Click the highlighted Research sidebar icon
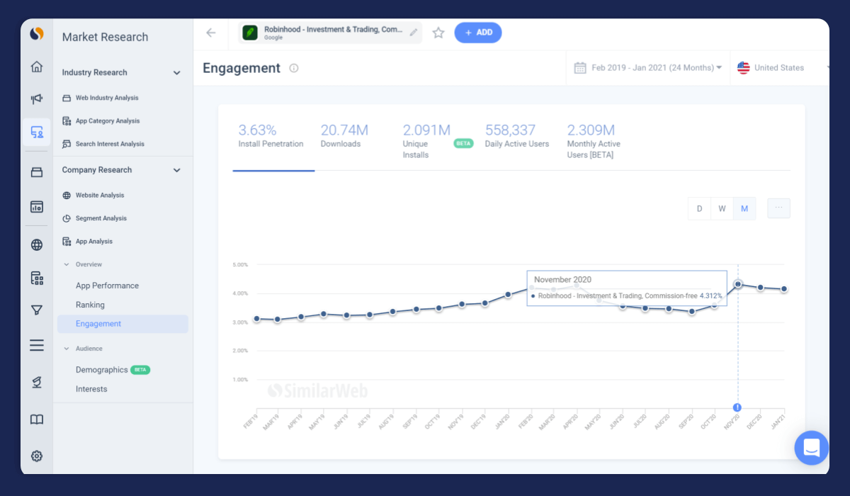Image resolution: width=850 pixels, height=496 pixels. coord(36,132)
